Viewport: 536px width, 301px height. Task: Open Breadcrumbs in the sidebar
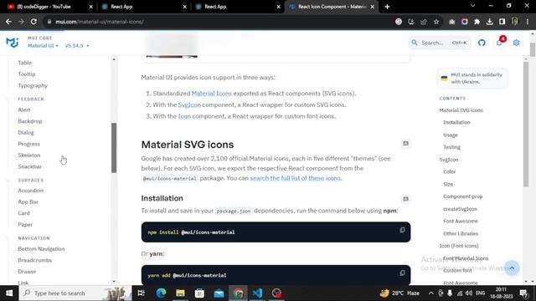(x=35, y=260)
